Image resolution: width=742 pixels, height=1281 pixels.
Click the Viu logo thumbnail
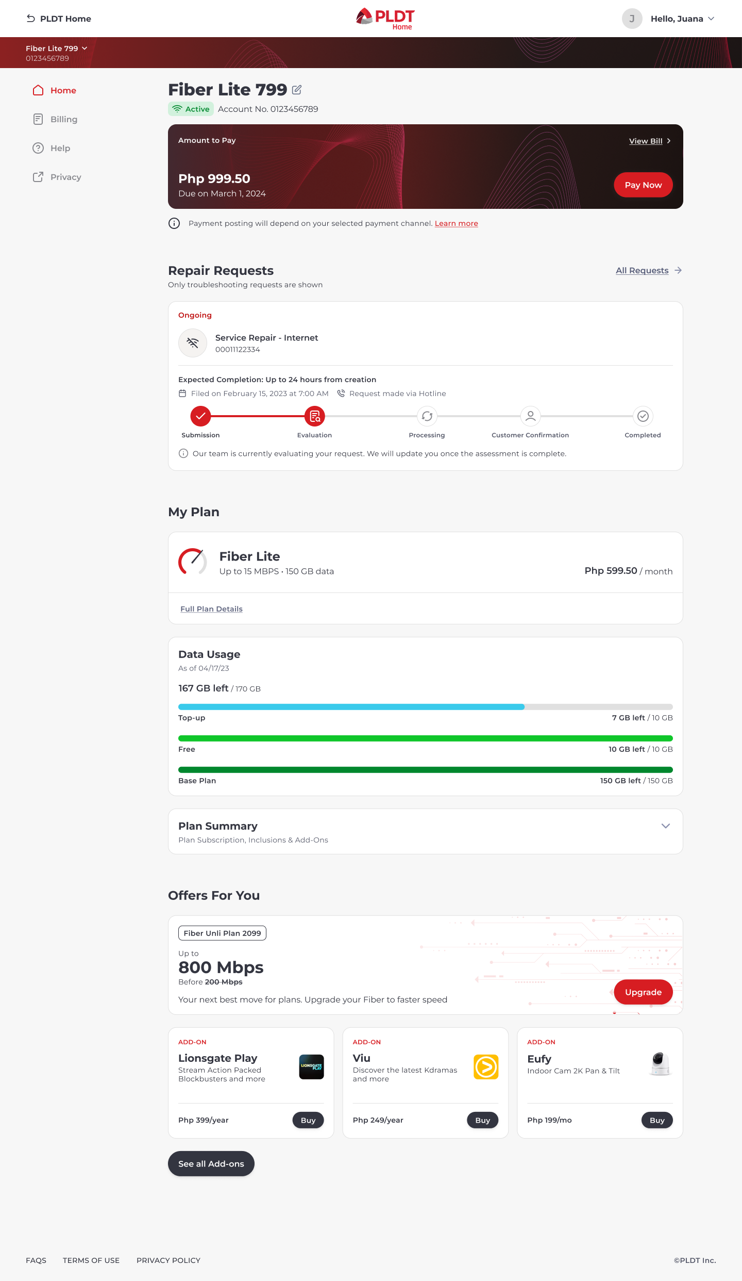pos(486,1067)
